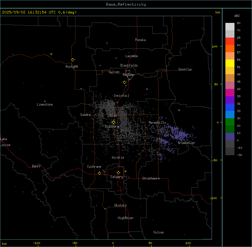
Task: Click the Banff label
Action: click(x=36, y=166)
